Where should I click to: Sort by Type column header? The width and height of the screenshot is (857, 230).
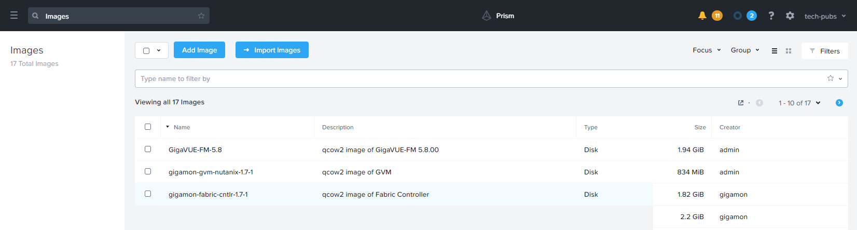coord(591,127)
